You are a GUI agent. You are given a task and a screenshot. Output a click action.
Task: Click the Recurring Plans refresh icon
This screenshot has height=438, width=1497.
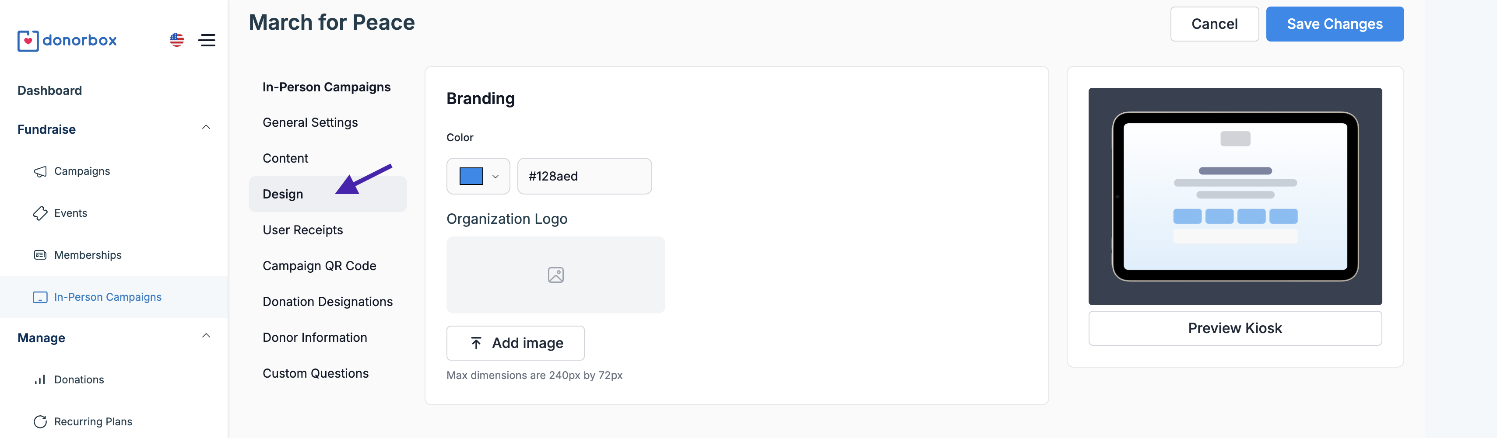(x=40, y=422)
